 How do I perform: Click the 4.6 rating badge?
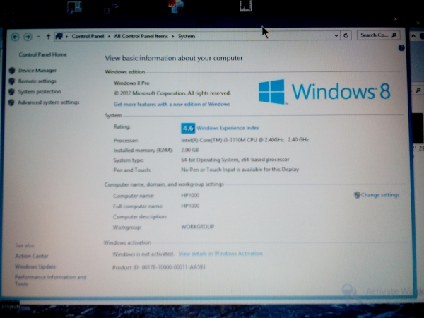188,128
